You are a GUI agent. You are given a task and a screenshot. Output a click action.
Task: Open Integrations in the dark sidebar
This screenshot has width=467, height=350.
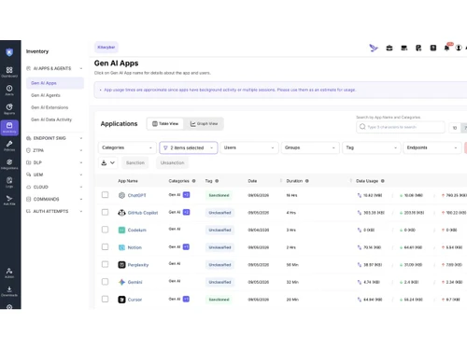(x=9, y=164)
